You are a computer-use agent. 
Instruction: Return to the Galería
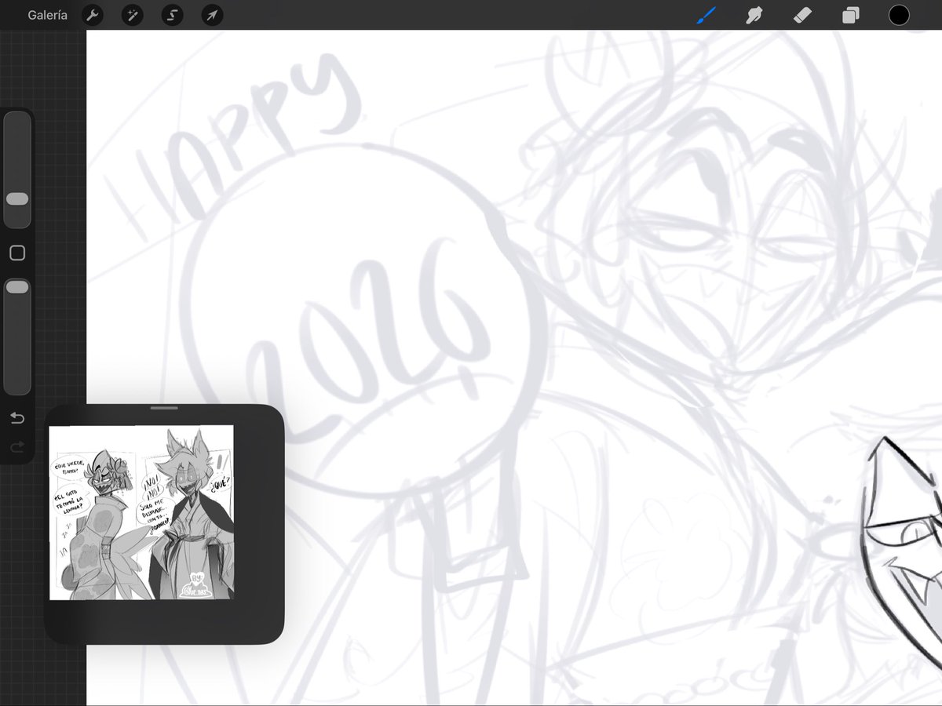[x=47, y=15]
